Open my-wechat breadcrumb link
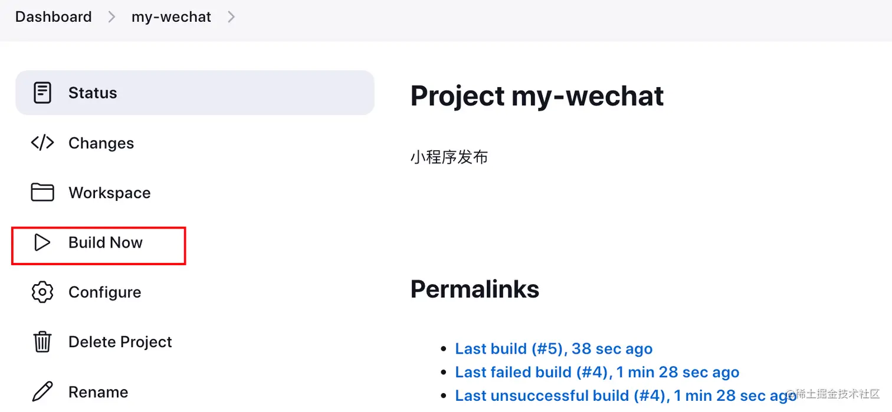 pyautogui.click(x=171, y=17)
